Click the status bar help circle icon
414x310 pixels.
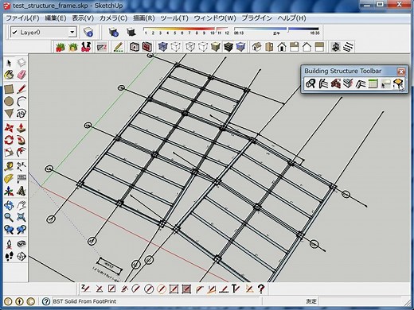coord(46,301)
